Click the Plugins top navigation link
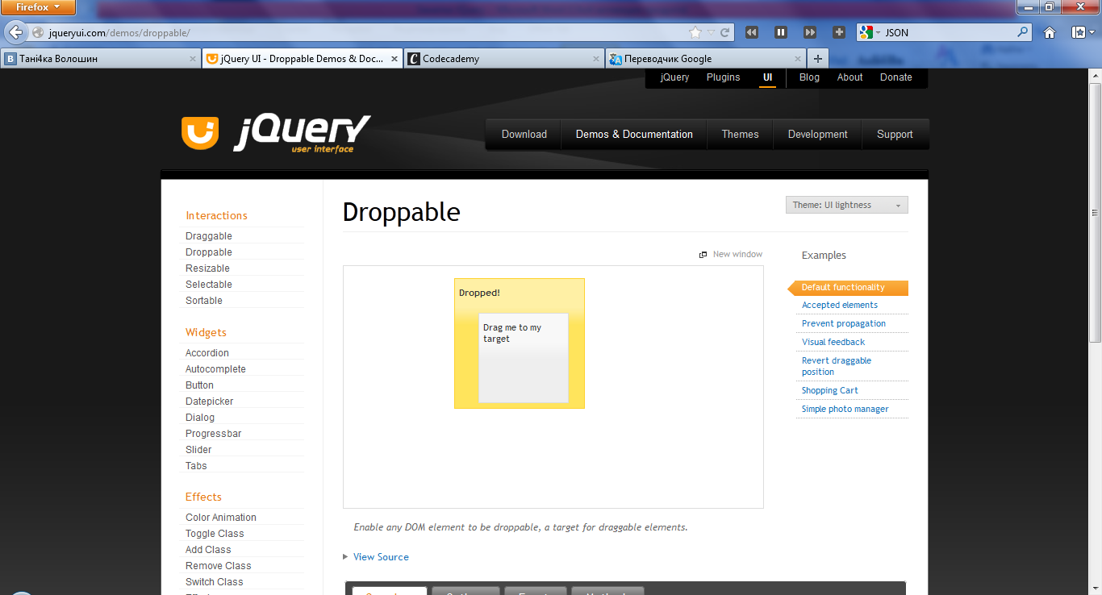 [x=723, y=77]
